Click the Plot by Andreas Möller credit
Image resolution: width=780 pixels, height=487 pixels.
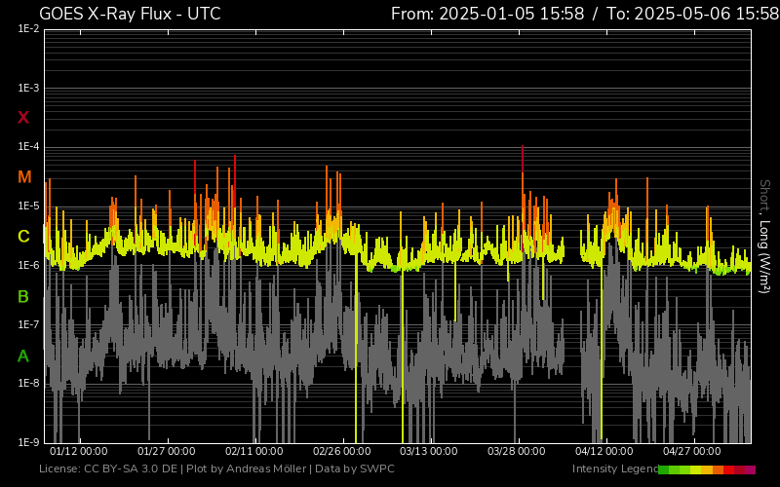247,468
